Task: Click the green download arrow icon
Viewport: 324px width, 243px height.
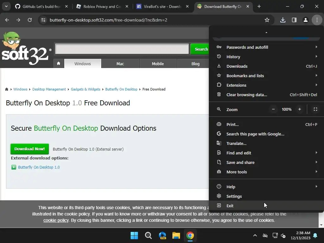Action: click(14, 167)
